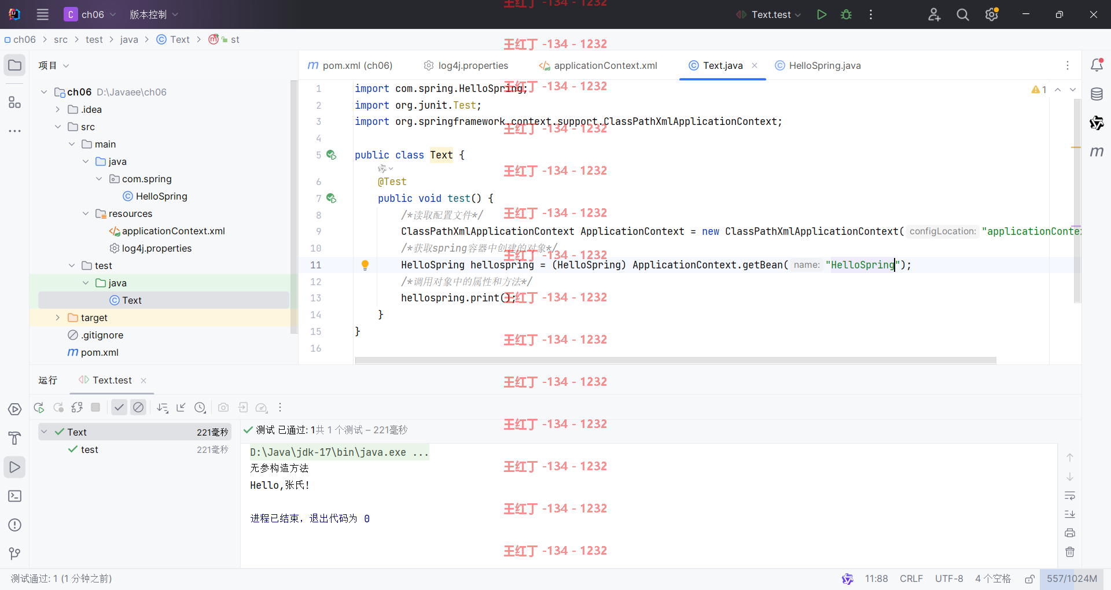The height and width of the screenshot is (590, 1111).
Task: Collapse the src folder
Action: [58, 127]
